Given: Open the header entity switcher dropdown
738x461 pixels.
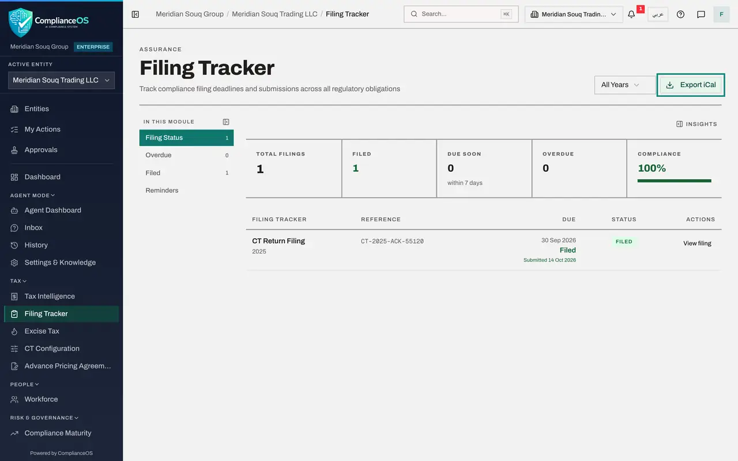Looking at the screenshot, I should pos(574,14).
